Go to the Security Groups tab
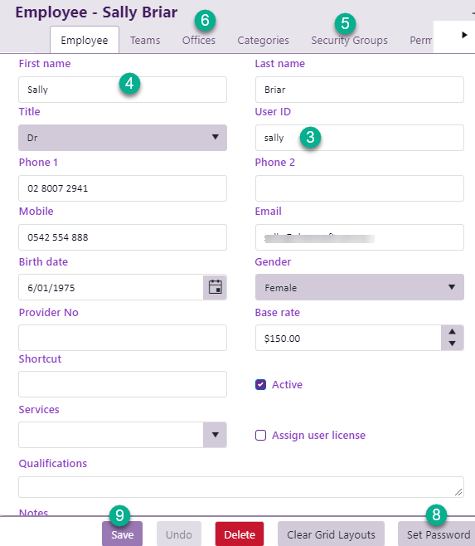The height and width of the screenshot is (546, 475). [x=349, y=41]
